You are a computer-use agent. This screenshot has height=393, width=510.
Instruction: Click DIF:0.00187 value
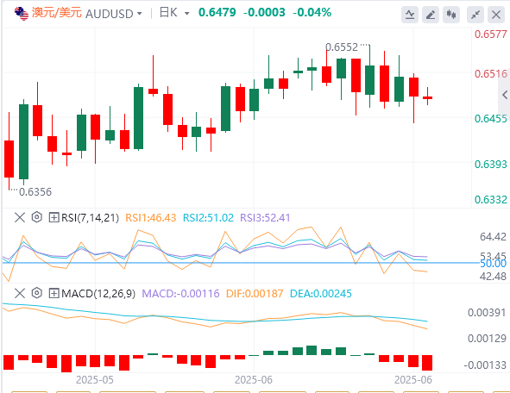255,294
